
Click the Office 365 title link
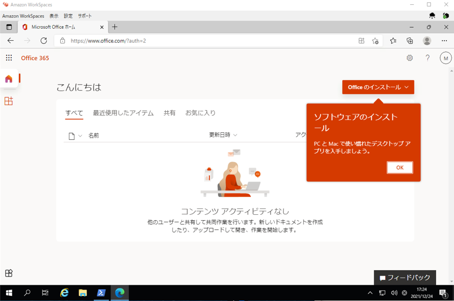point(35,58)
